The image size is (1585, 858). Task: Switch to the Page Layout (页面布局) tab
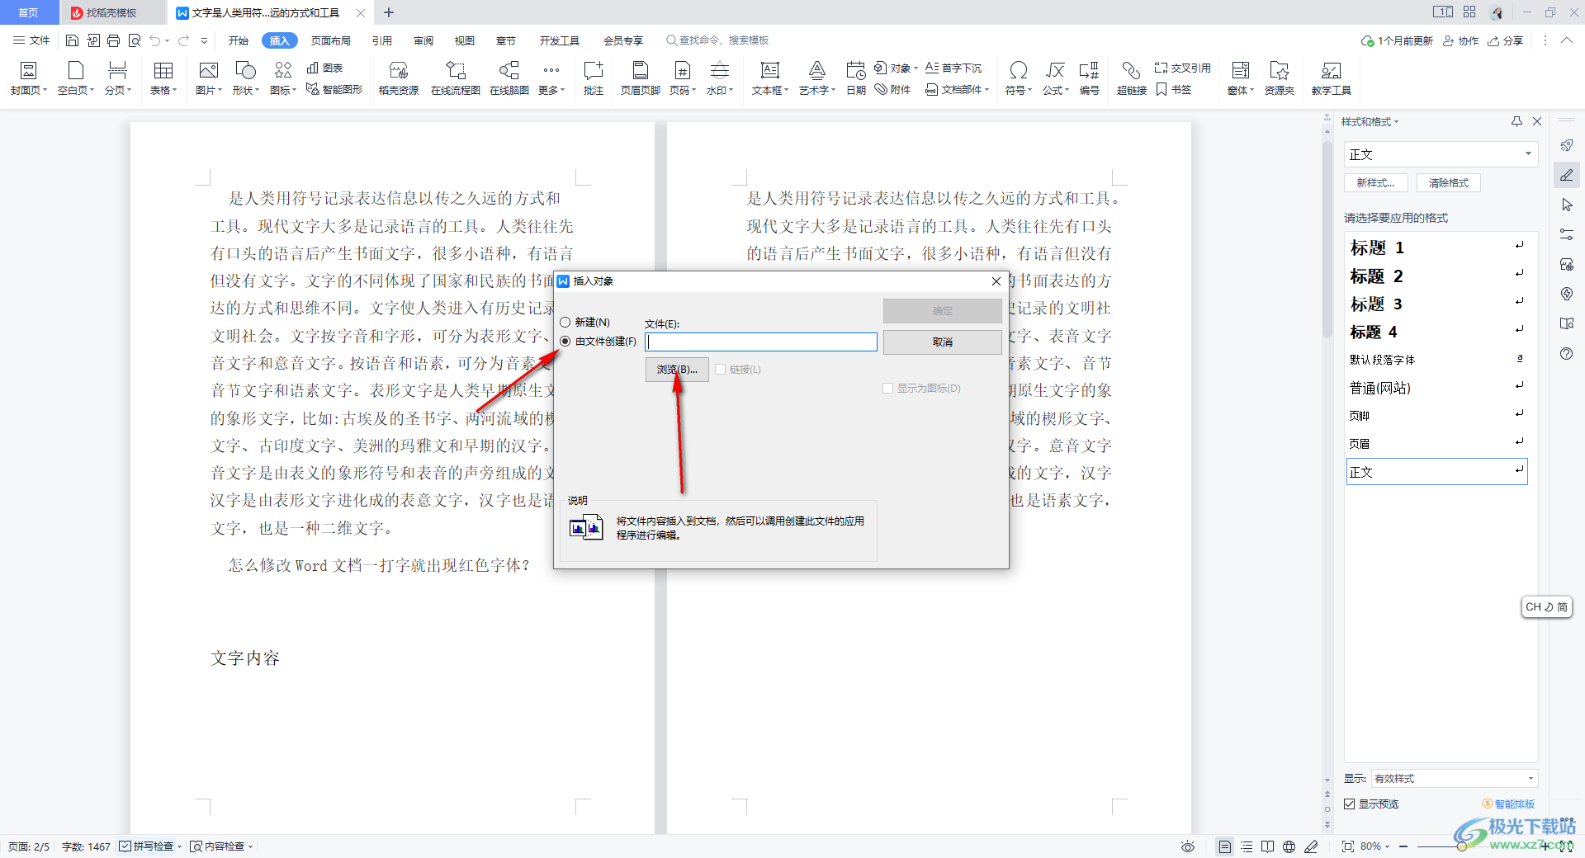click(x=331, y=40)
